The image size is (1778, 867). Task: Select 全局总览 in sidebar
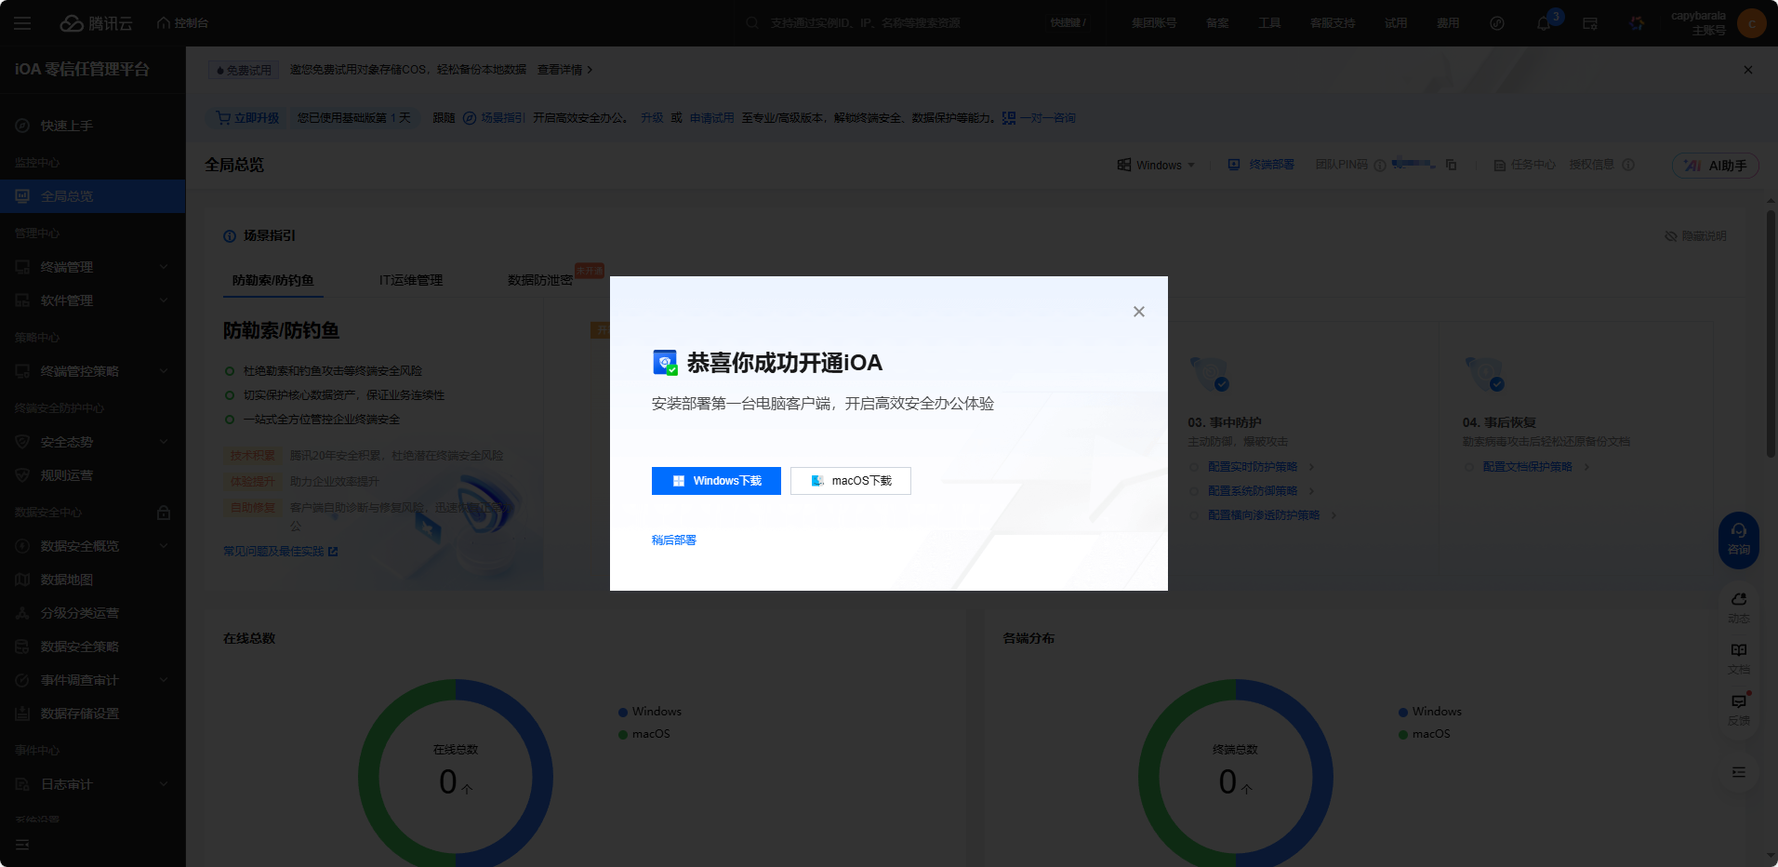click(93, 196)
